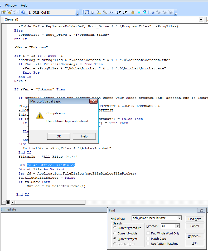The width and height of the screenshot is (208, 251).
Task: Click List Properties/Methods toolbar icon
Action: click(87, 12)
